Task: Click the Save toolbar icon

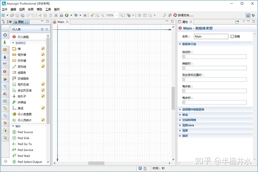Action: pyautogui.click(x=17, y=15)
